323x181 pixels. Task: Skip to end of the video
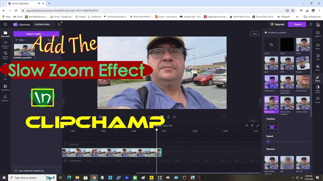click(174, 117)
